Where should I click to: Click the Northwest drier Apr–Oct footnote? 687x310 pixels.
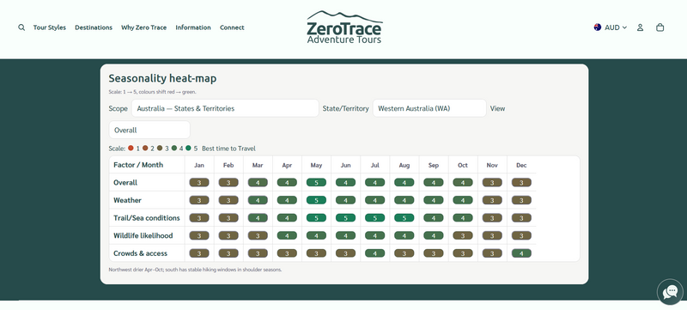[196, 270]
